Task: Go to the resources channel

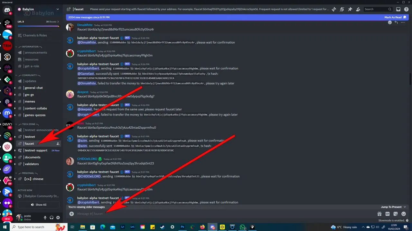Action: [39, 59]
